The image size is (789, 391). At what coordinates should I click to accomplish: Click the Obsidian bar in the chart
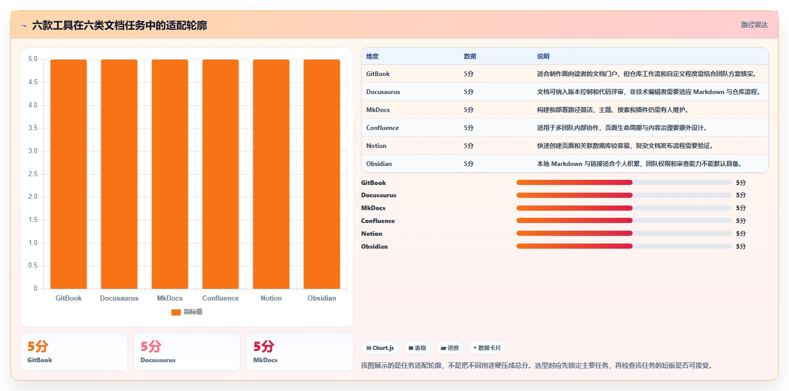(321, 174)
